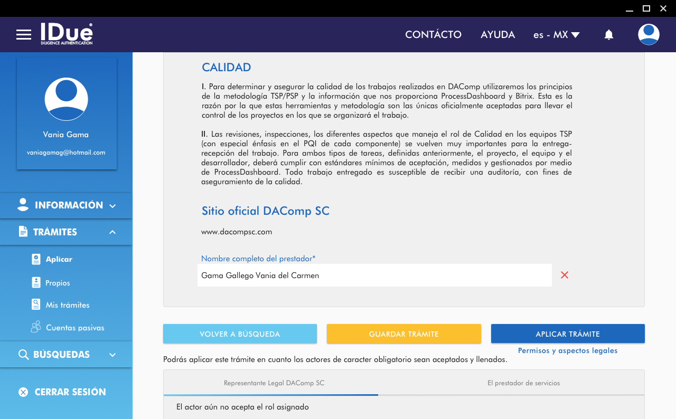Viewport: 676px width, 419px height.
Task: Click the Cuentas pasivas icon
Action: click(36, 327)
